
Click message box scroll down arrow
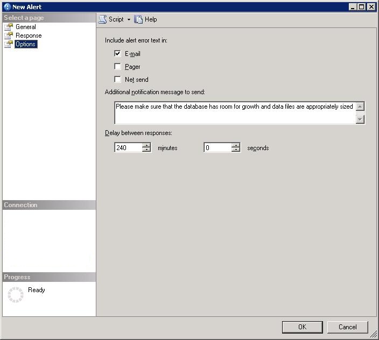(x=360, y=119)
